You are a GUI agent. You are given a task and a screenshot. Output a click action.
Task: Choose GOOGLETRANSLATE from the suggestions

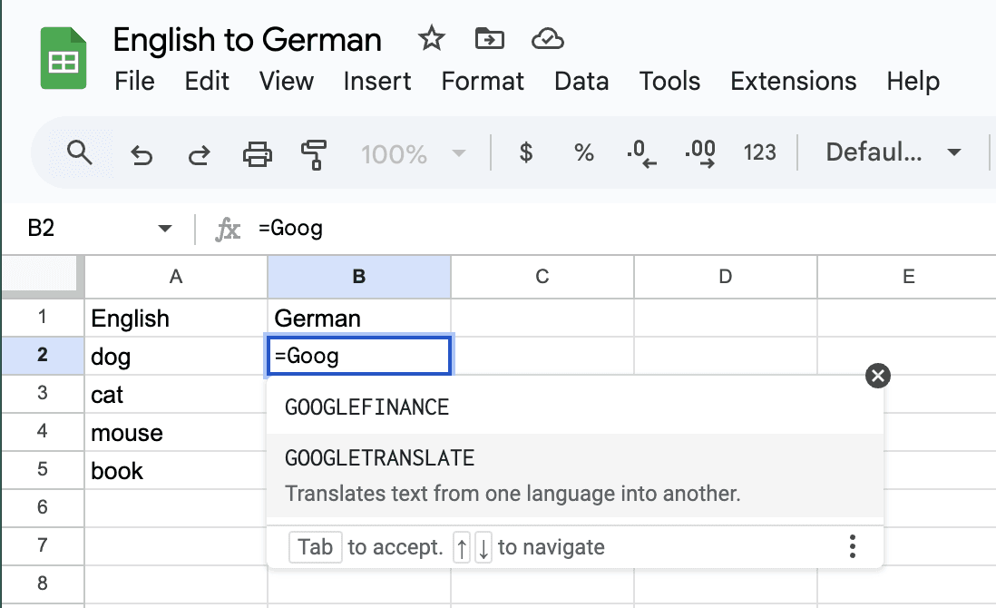(x=380, y=458)
